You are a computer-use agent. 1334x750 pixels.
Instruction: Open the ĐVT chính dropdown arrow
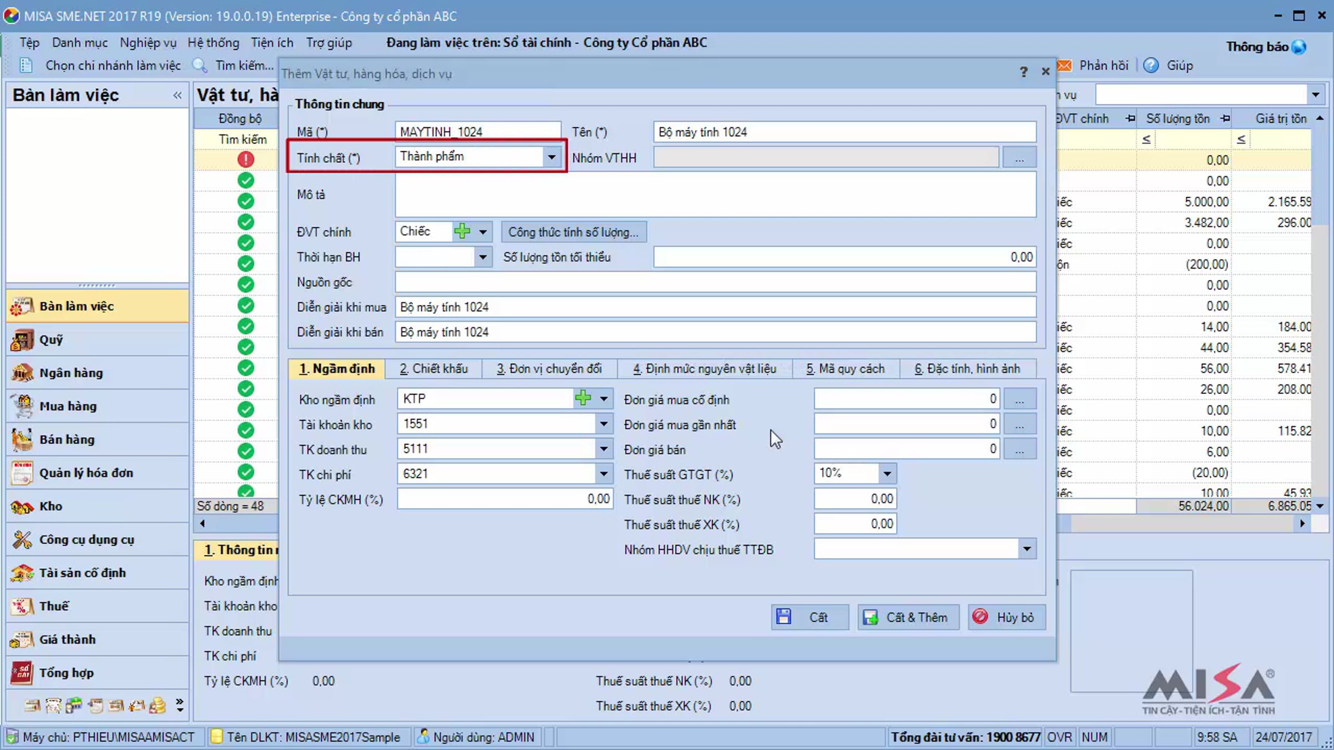click(483, 232)
